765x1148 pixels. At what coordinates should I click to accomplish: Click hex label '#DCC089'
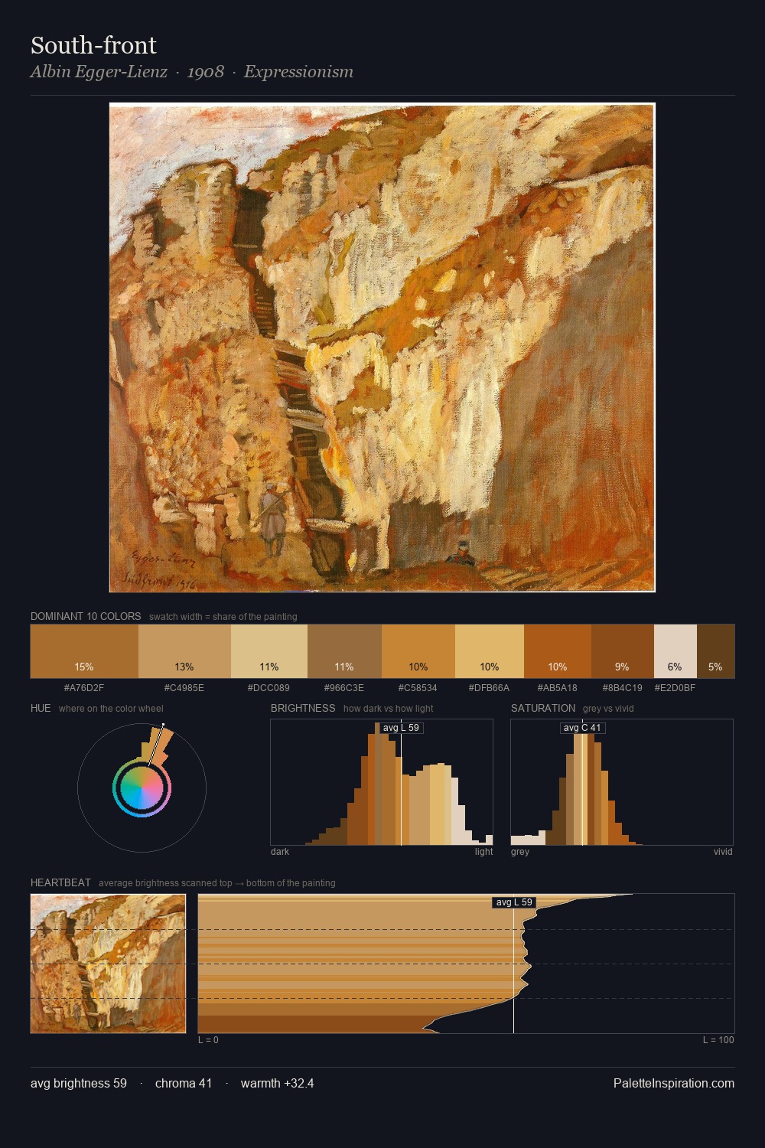pyautogui.click(x=269, y=687)
